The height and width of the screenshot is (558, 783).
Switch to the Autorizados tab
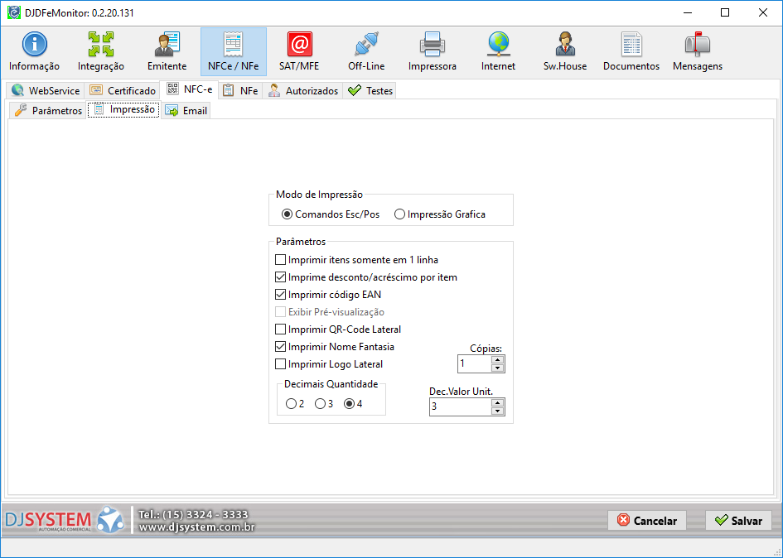click(x=303, y=91)
